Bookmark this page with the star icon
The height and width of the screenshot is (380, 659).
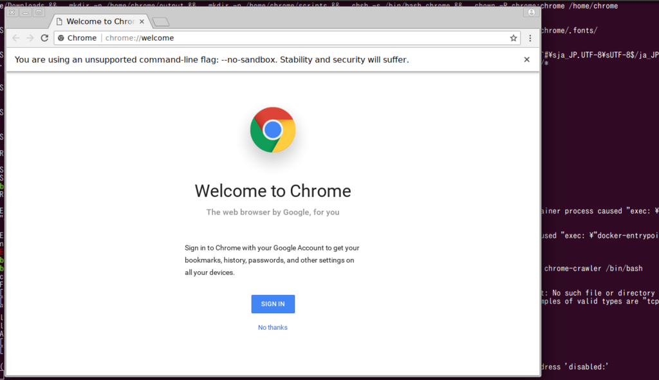[x=513, y=38]
